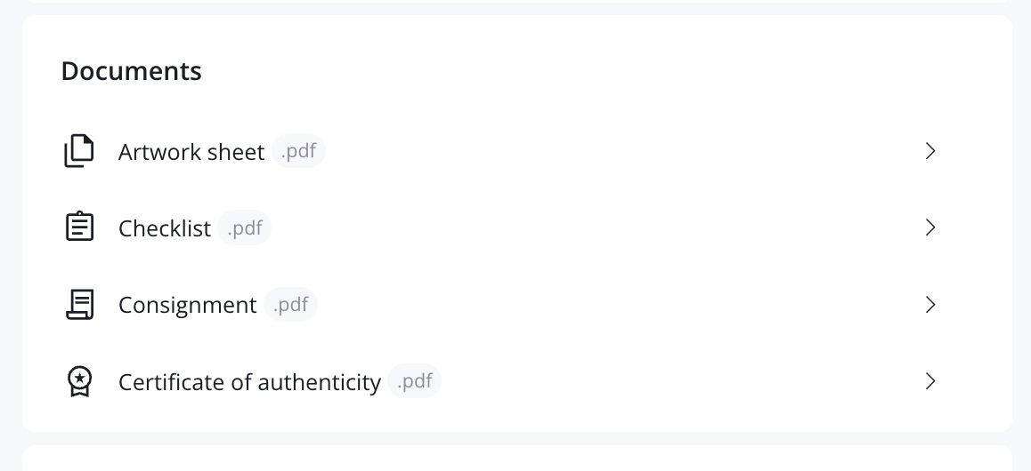The width and height of the screenshot is (1031, 471).
Task: Click the Consignment receipt scroll icon
Action: pyautogui.click(x=79, y=305)
